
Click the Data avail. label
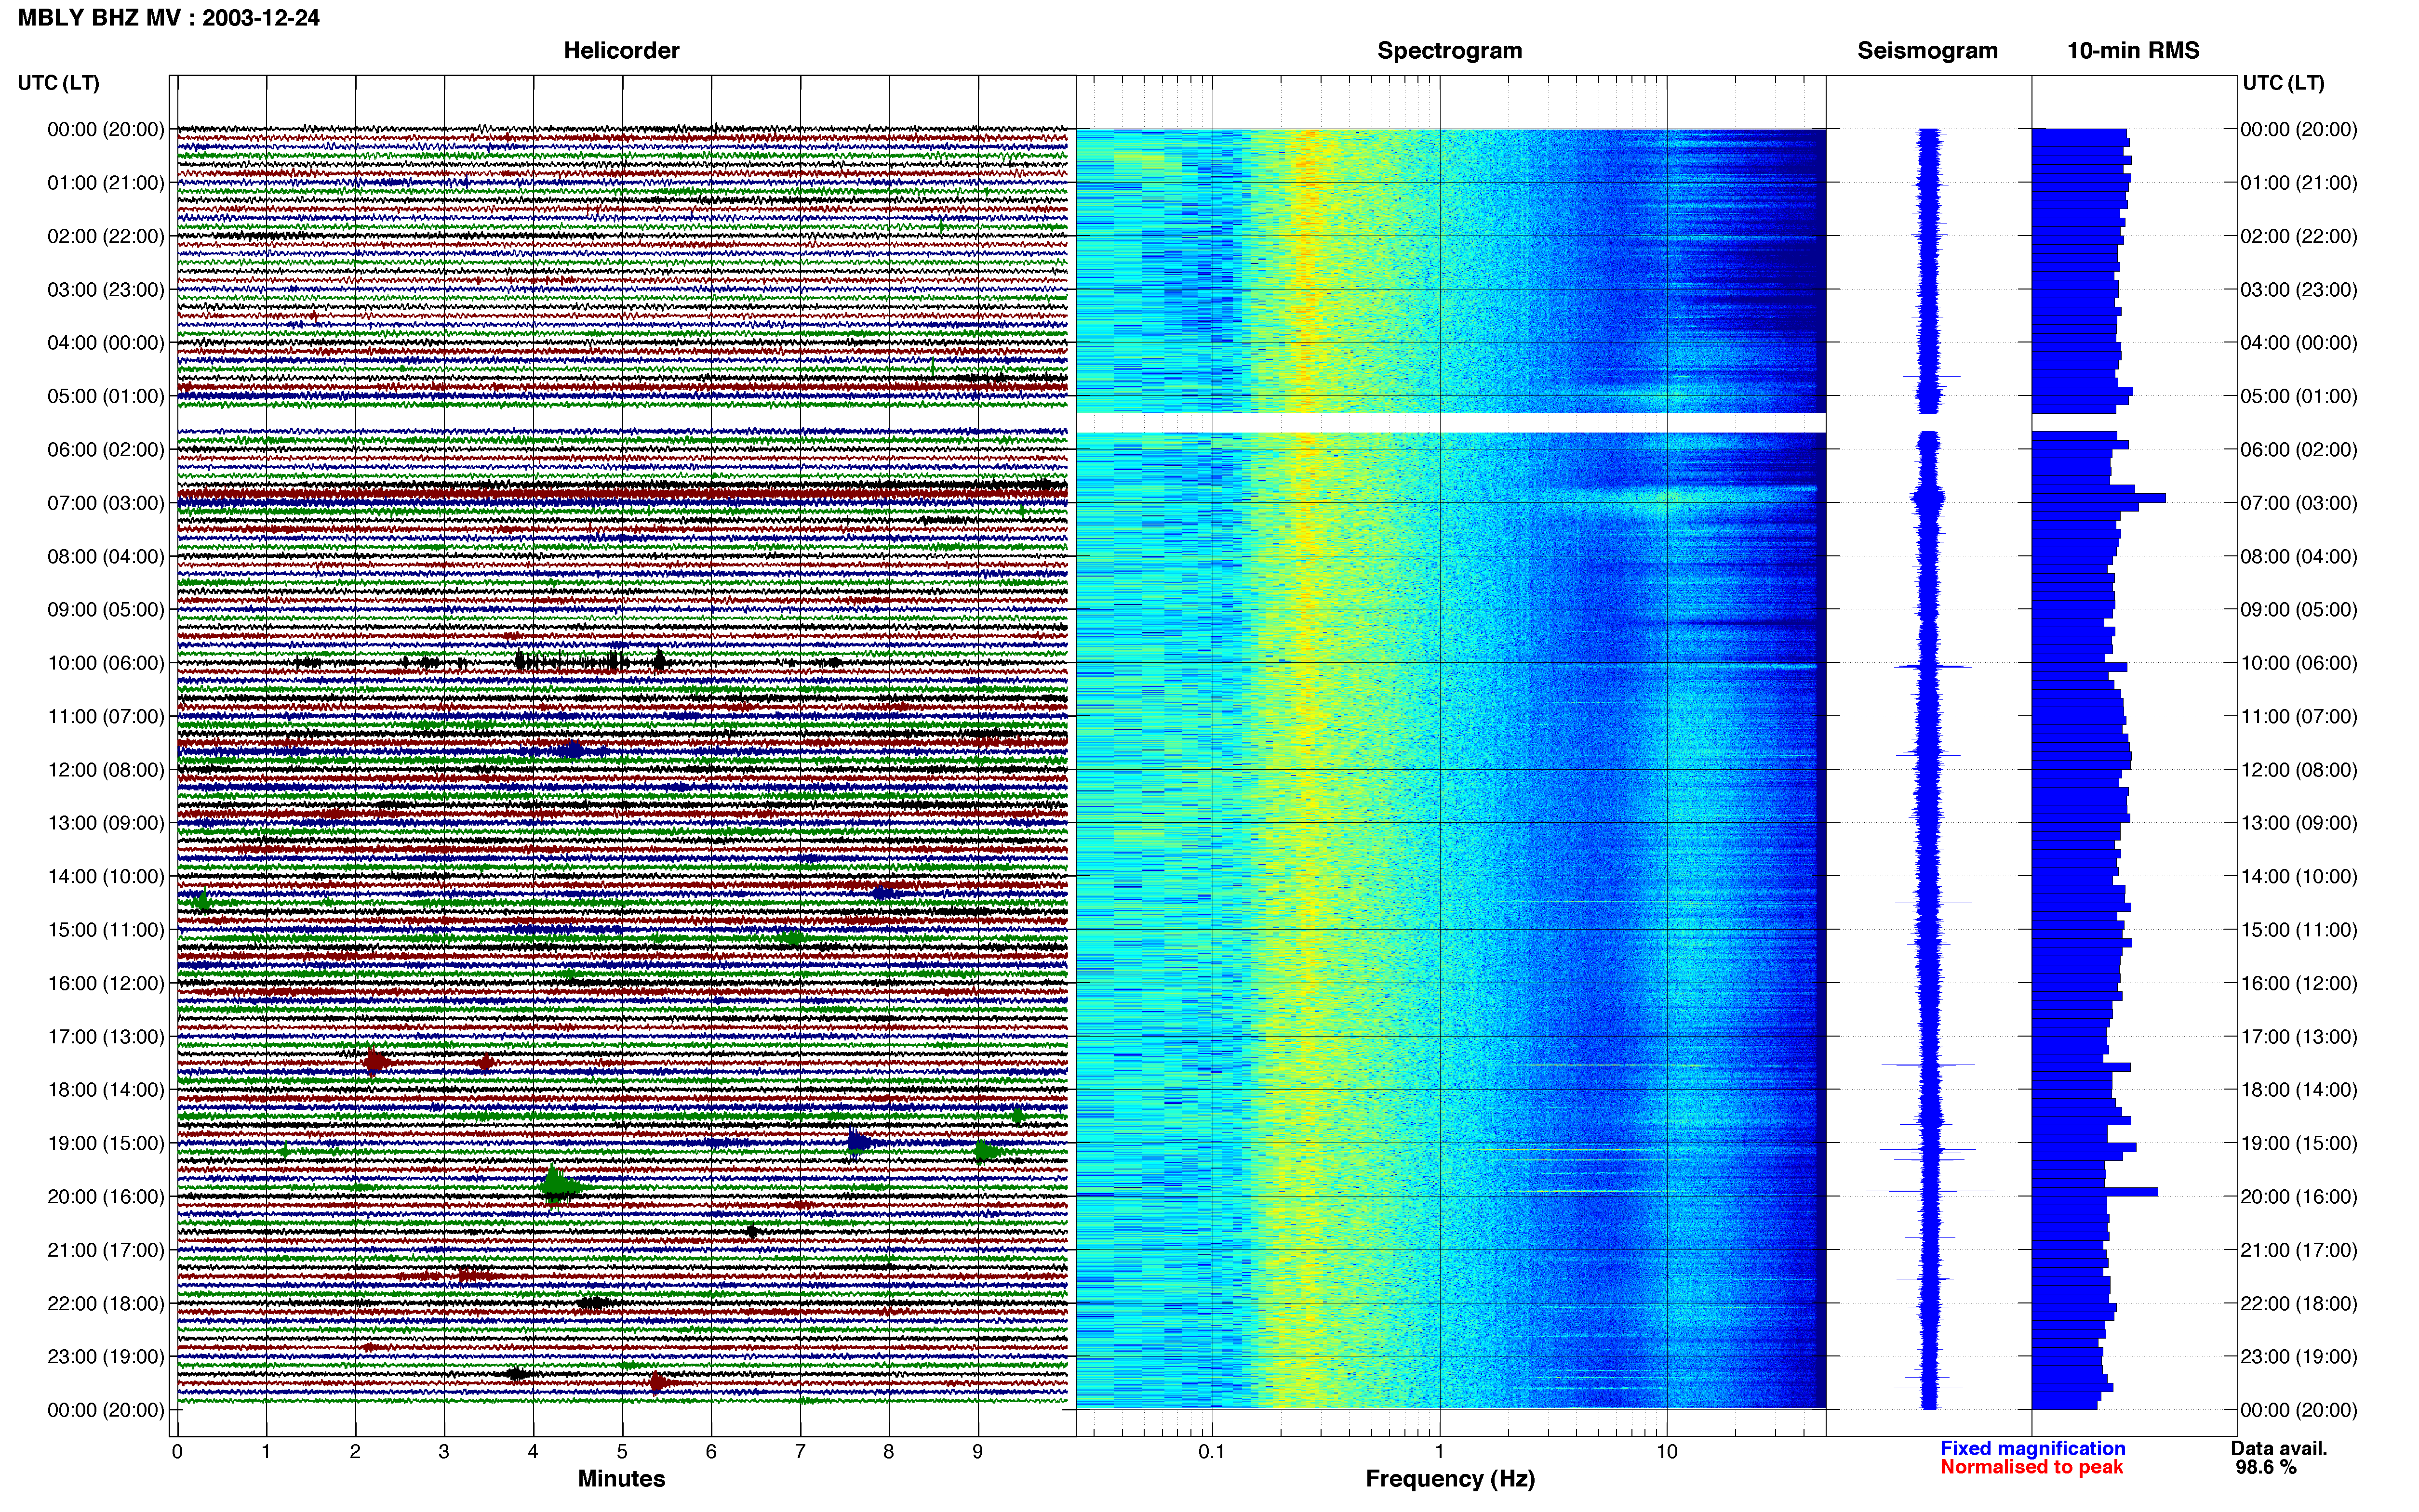point(2279,1448)
